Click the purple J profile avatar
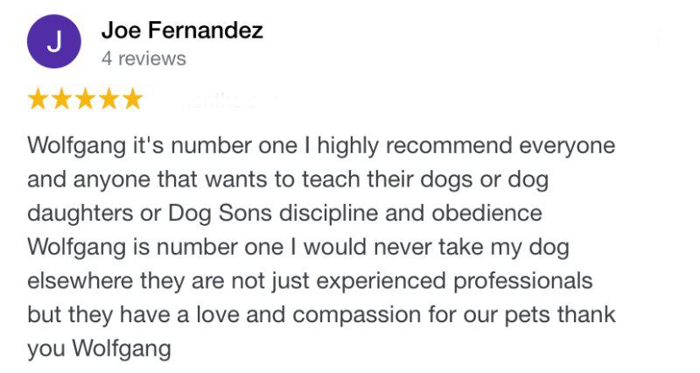Image resolution: width=700 pixels, height=373 pixels. (x=53, y=42)
